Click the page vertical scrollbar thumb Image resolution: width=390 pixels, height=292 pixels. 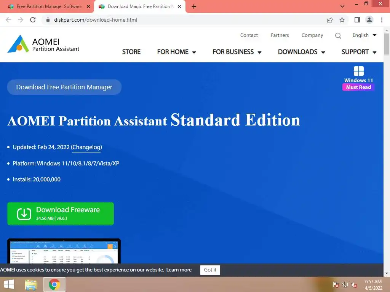[x=387, y=44]
